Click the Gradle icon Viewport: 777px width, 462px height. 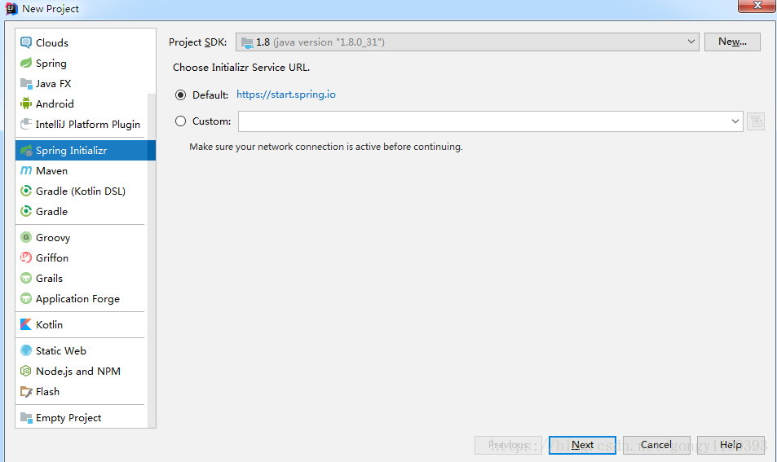click(26, 211)
